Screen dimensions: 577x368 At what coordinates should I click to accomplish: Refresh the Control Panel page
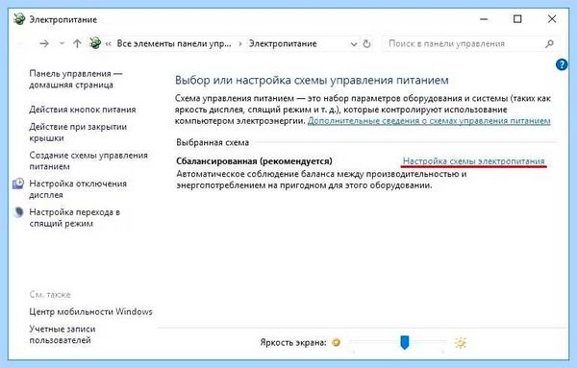tap(367, 44)
